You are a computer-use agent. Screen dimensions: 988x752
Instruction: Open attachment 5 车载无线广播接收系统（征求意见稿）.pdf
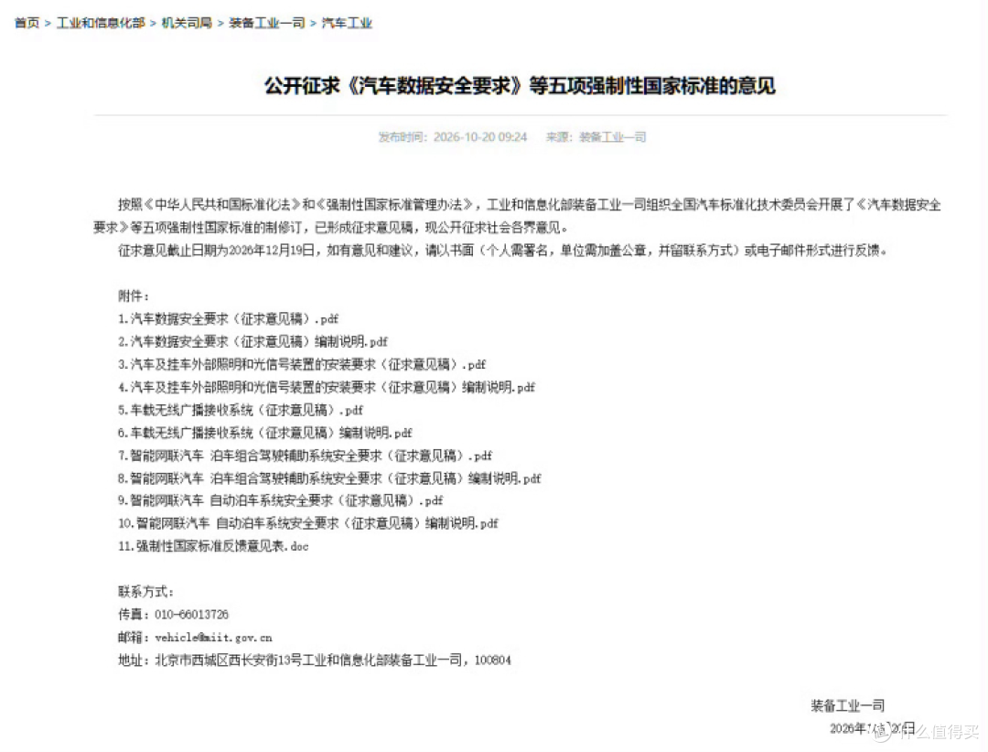pos(241,410)
